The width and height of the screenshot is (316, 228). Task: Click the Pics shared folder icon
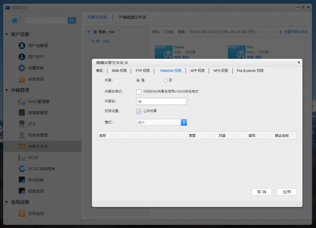tap(236, 53)
